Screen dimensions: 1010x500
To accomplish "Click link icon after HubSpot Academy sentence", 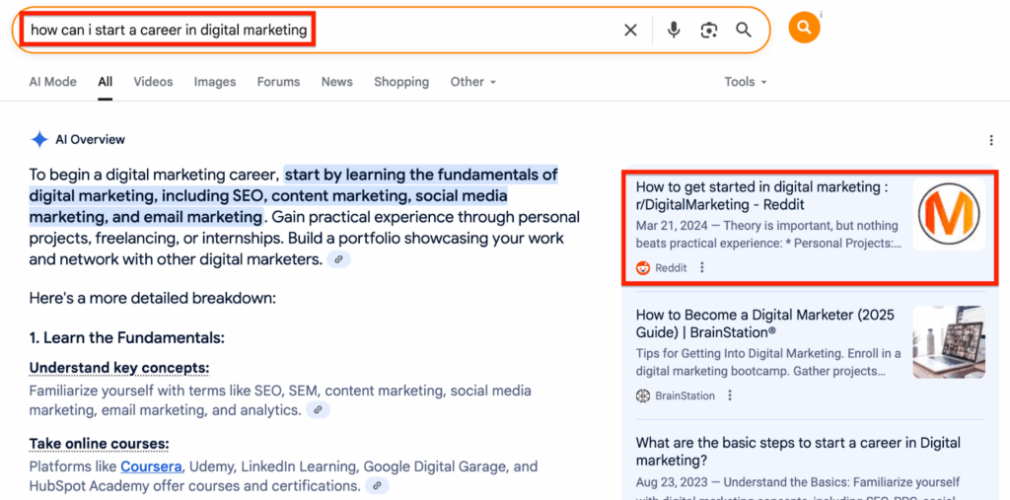I will click(377, 486).
